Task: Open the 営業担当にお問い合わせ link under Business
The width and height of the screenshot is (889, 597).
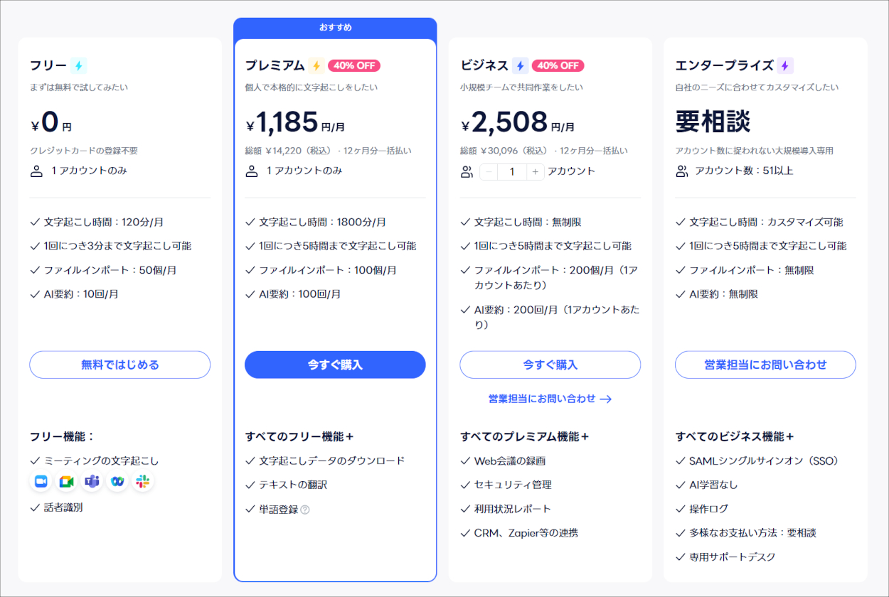Action: coord(550,399)
